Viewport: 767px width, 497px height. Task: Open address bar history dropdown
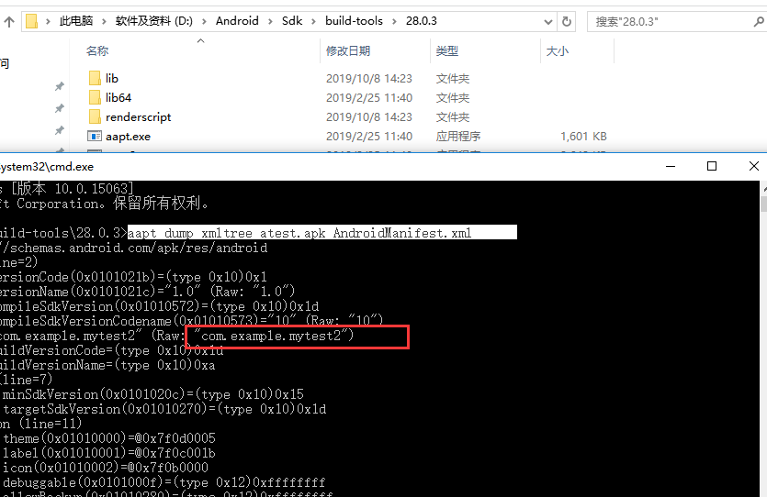pyautogui.click(x=548, y=22)
